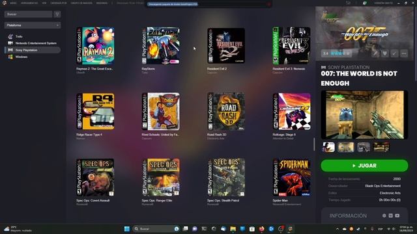This screenshot has width=417, height=234.
Task: Click the edit pencil icon in details
Action: (x=375, y=53)
